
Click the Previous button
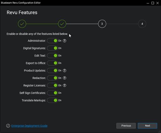click(126, 126)
